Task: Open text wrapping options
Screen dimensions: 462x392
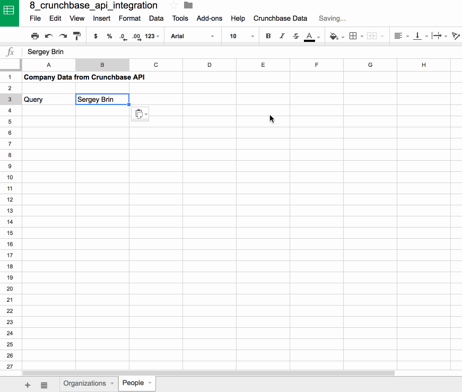Action: [437, 36]
